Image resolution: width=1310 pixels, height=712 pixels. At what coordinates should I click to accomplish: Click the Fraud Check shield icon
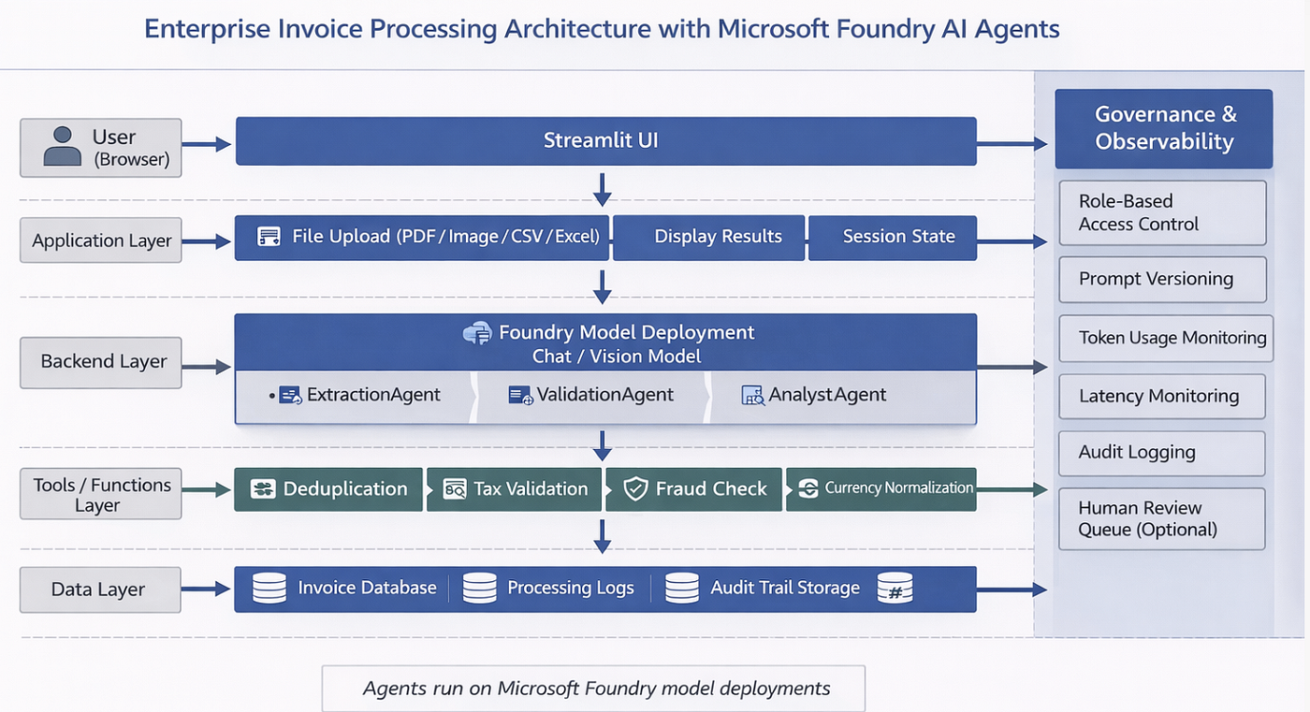pos(635,488)
